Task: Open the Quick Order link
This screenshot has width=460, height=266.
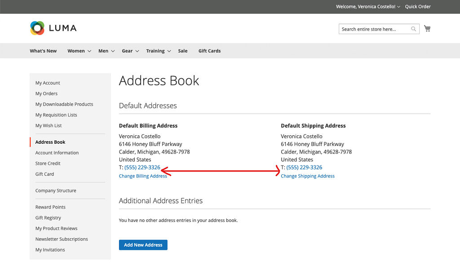Action: pyautogui.click(x=417, y=7)
